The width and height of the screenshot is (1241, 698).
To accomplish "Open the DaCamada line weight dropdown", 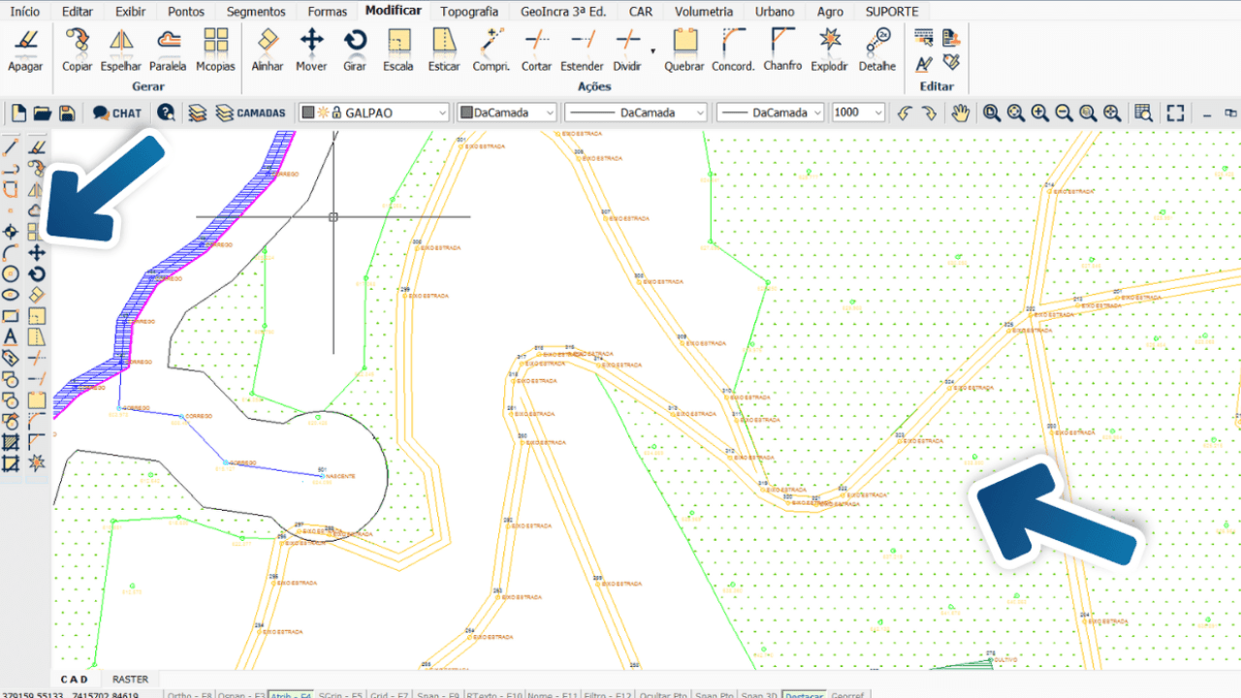I will point(770,112).
